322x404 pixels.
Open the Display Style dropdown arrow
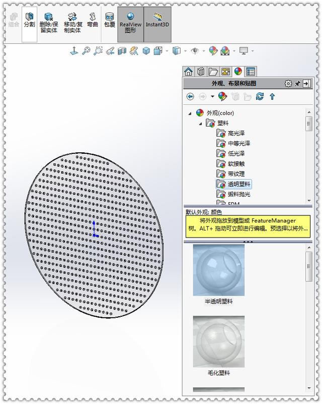(x=185, y=51)
